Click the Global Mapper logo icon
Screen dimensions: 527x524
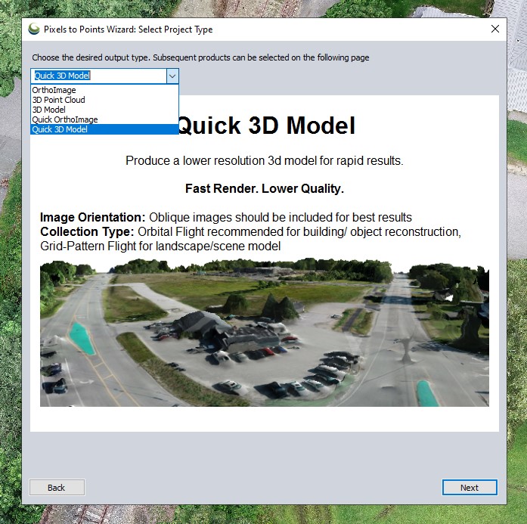pyautogui.click(x=33, y=29)
